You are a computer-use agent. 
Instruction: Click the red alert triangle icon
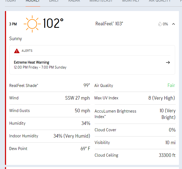pyautogui.click(x=17, y=51)
